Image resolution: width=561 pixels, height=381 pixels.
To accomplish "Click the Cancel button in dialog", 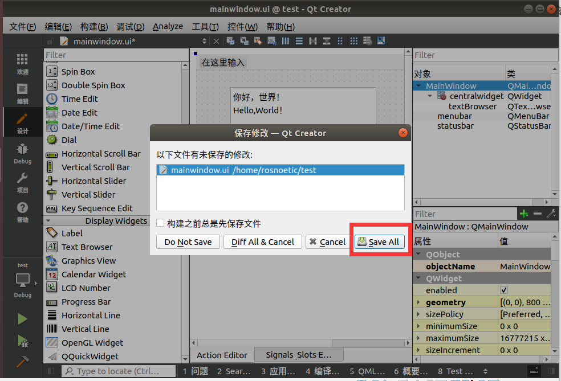I will (328, 241).
